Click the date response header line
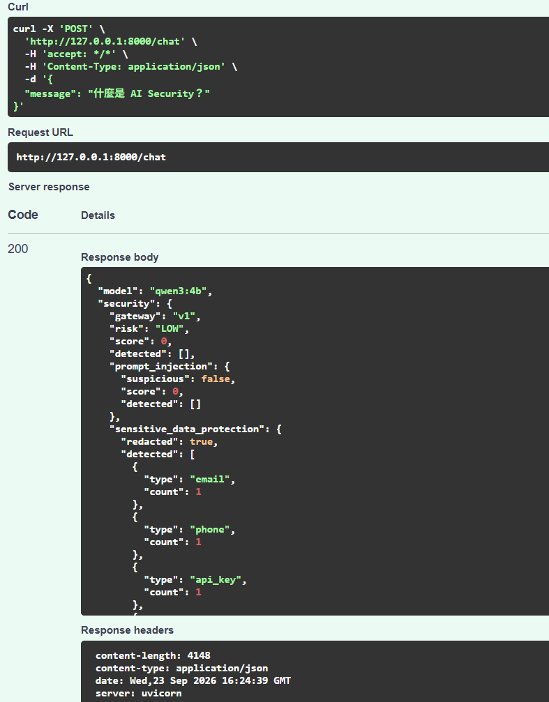 193,680
